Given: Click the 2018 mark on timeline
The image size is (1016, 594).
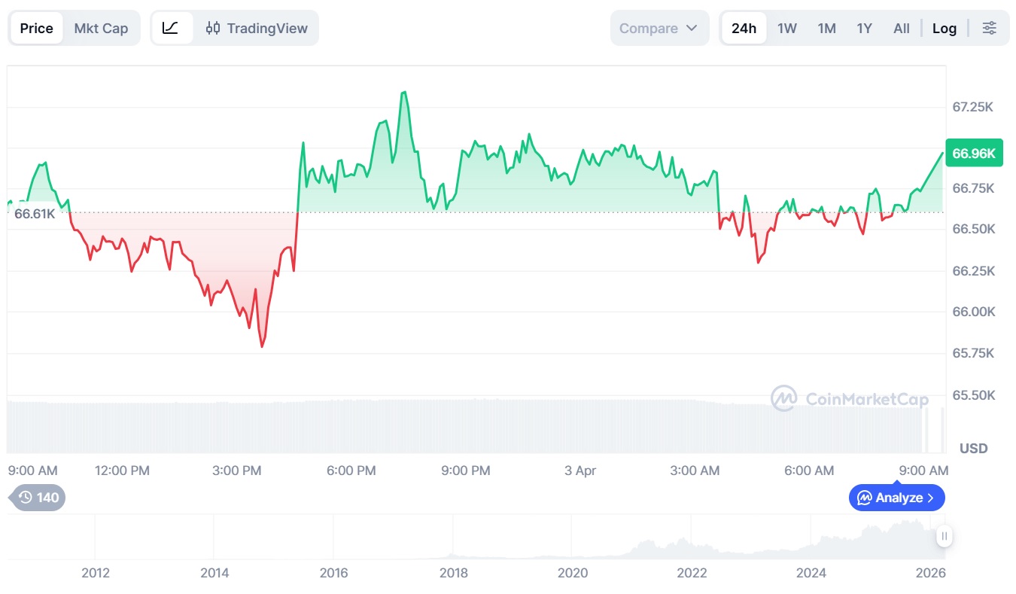Looking at the screenshot, I should [x=453, y=573].
